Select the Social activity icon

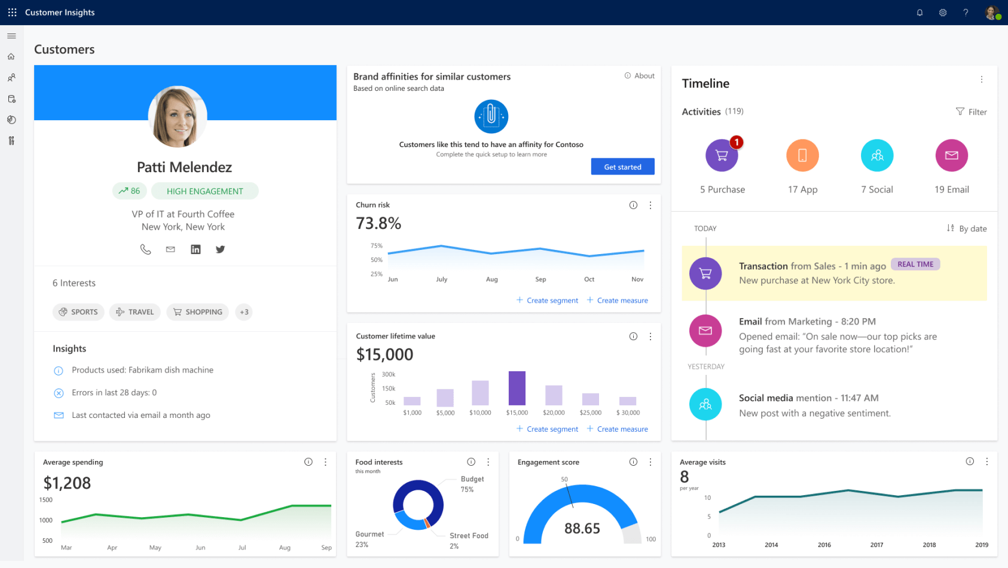[x=876, y=156]
